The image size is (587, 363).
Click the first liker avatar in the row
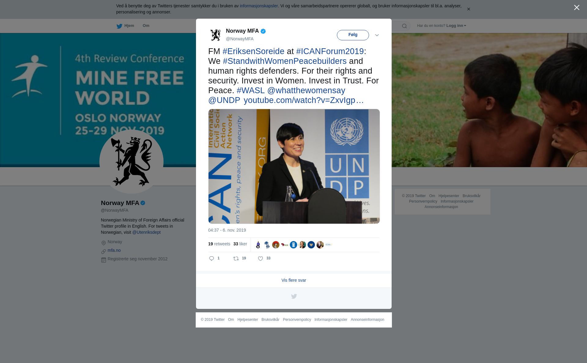tap(258, 245)
